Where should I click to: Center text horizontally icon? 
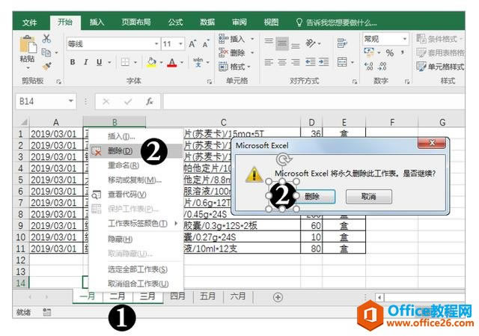coord(282,62)
